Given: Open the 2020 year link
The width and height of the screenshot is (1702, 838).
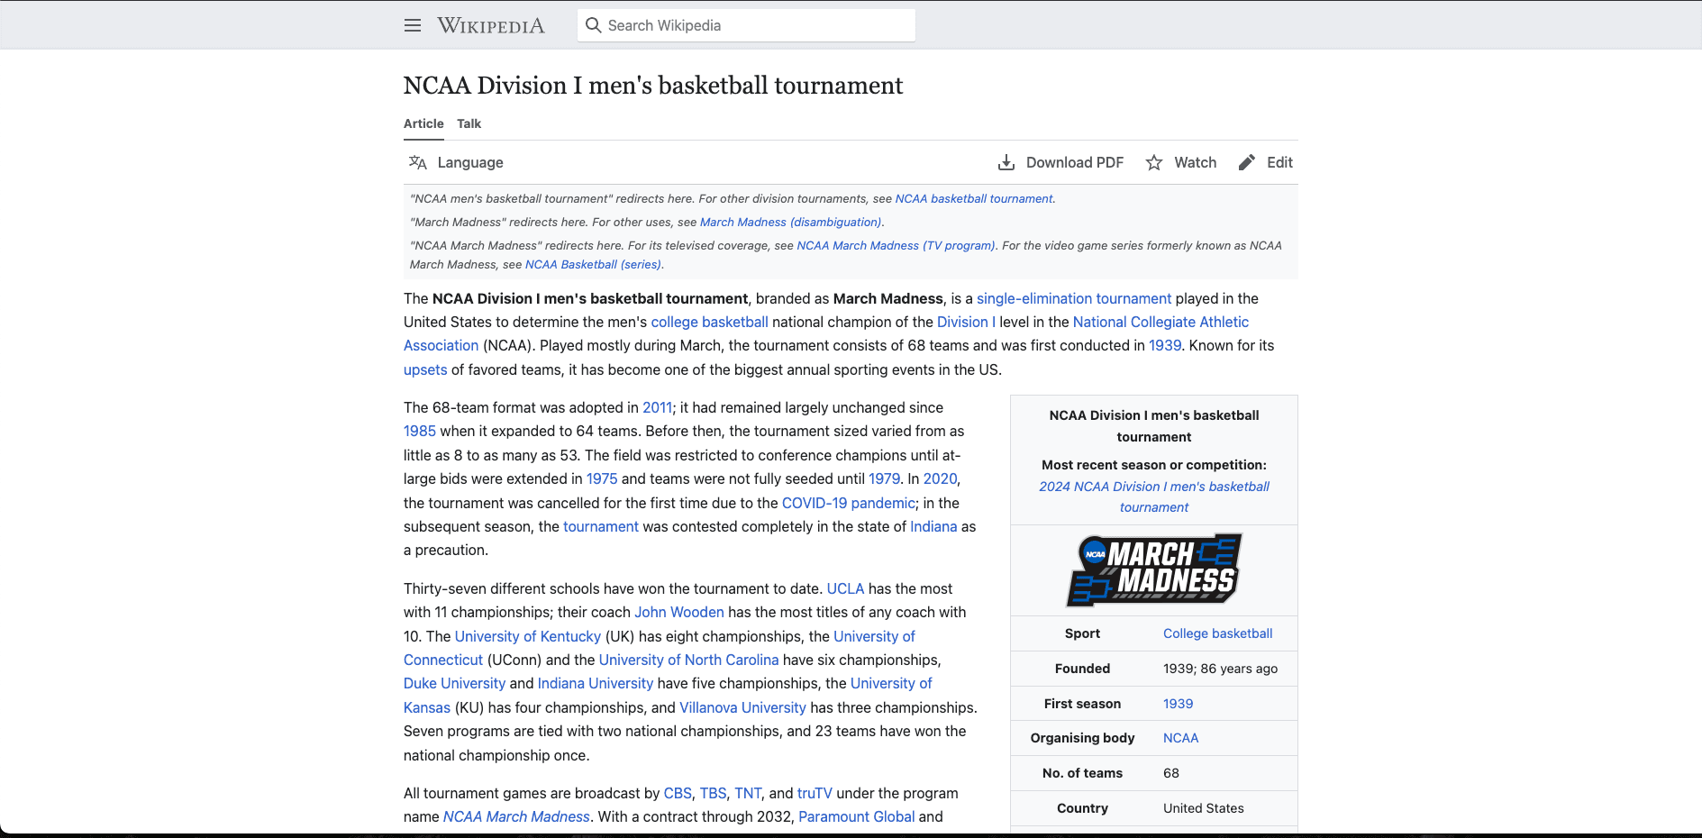Looking at the screenshot, I should [940, 478].
